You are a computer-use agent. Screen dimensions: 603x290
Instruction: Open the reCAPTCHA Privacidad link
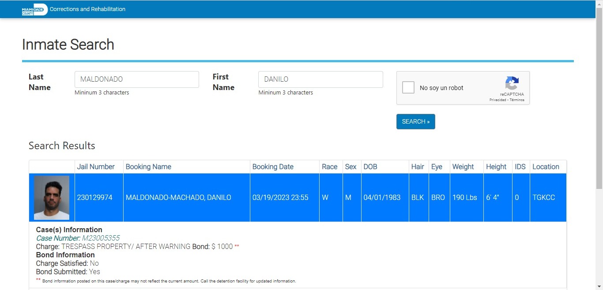tap(498, 100)
